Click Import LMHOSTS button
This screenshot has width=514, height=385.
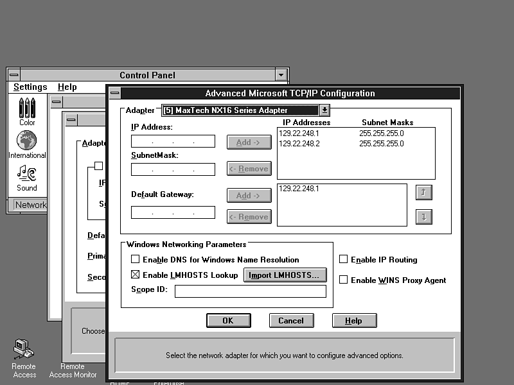pos(285,275)
